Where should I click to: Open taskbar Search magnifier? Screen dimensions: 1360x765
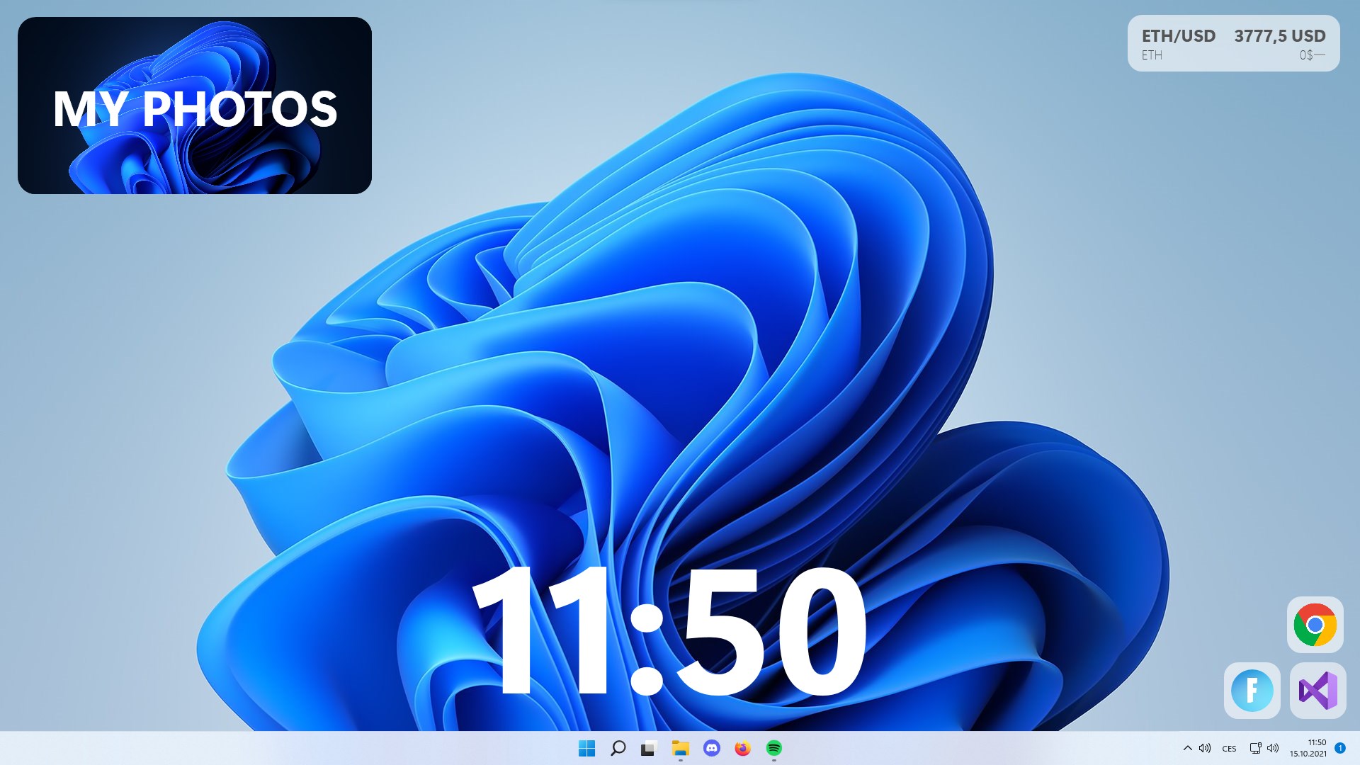click(x=618, y=748)
